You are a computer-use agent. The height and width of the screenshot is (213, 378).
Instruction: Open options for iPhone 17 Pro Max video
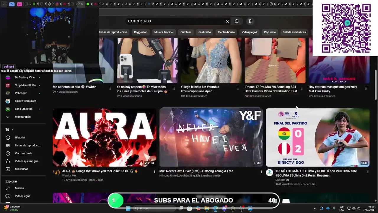pos(302,88)
